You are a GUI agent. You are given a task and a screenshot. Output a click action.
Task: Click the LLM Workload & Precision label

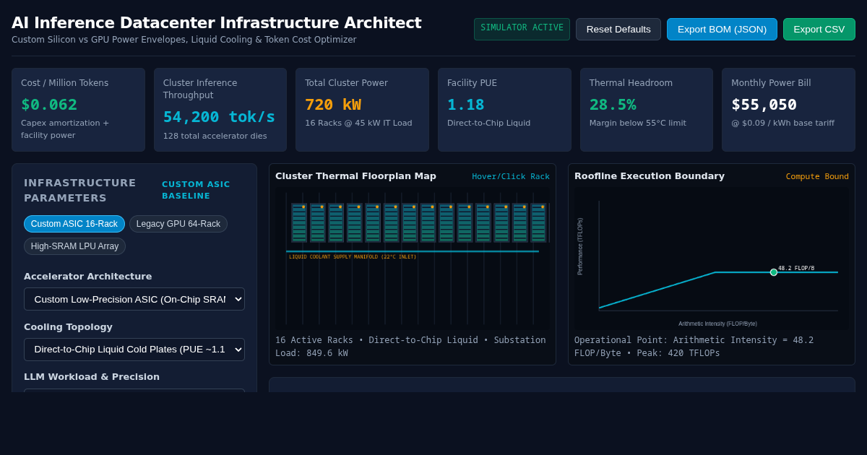point(92,376)
